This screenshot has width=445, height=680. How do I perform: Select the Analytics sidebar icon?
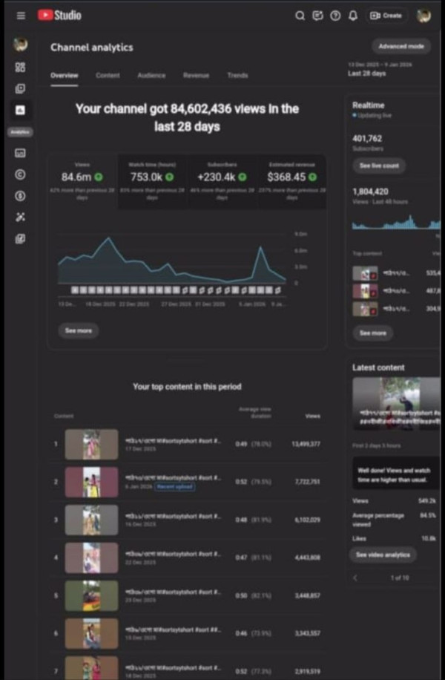click(20, 110)
